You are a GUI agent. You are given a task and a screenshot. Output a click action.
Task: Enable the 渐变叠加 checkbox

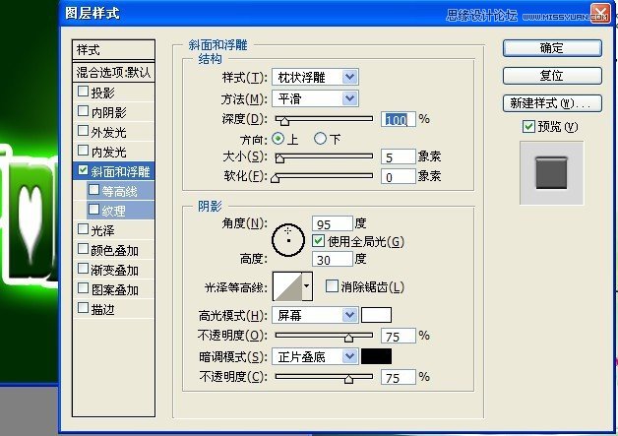point(84,269)
